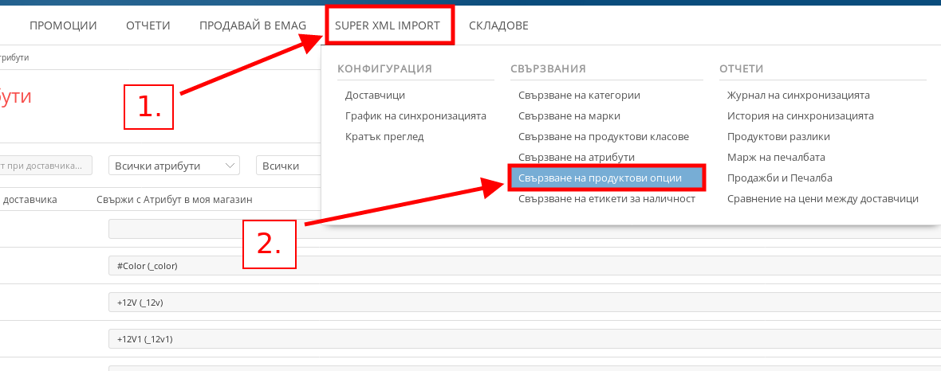Select Свързване на категории
This screenshot has height=371, width=941.
pos(579,95)
